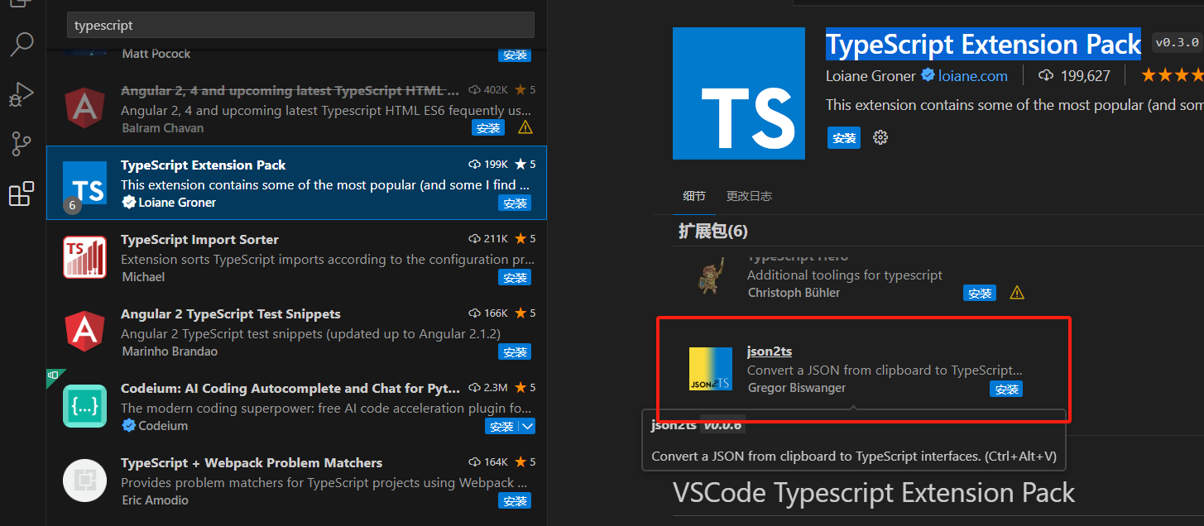The width and height of the screenshot is (1204, 526).
Task: Click the TypeScript Import Sorter icon
Action: click(85, 256)
